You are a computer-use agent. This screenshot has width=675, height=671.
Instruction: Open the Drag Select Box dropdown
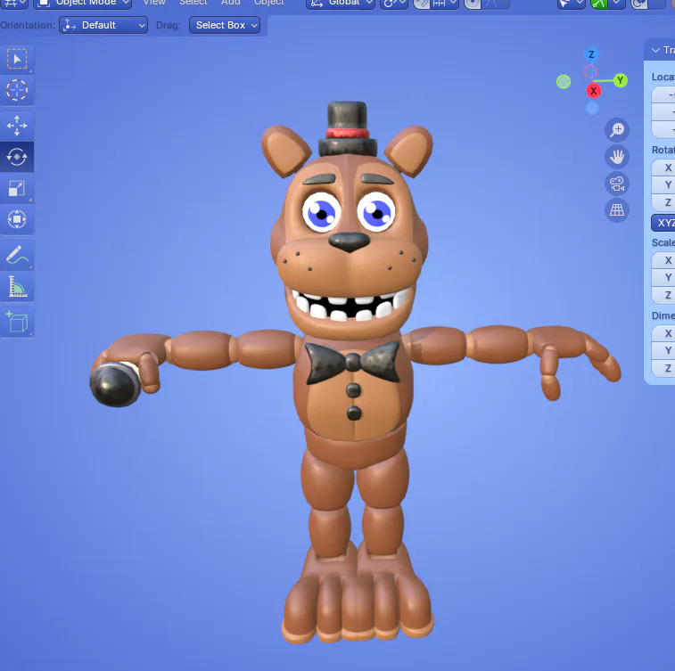(x=225, y=25)
